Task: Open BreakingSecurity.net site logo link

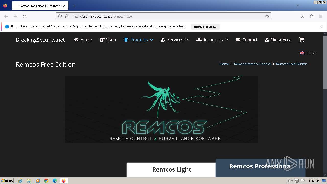Action: click(40, 40)
